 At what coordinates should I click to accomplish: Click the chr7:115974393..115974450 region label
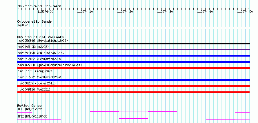[39, 6]
